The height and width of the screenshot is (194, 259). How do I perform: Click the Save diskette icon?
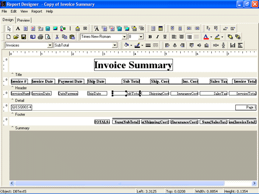click(x=23, y=37)
